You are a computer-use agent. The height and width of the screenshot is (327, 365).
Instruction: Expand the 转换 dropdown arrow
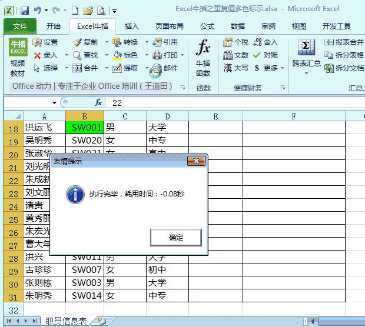(x=147, y=42)
